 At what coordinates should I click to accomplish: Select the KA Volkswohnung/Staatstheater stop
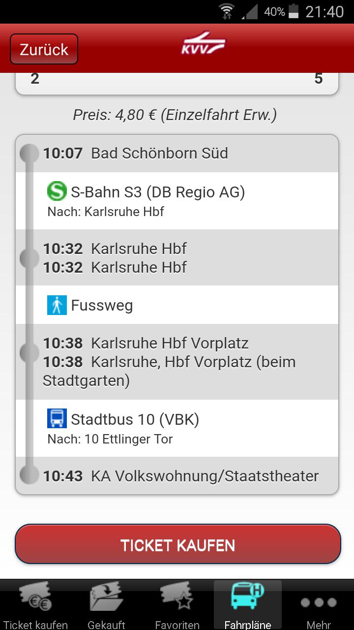point(177,476)
